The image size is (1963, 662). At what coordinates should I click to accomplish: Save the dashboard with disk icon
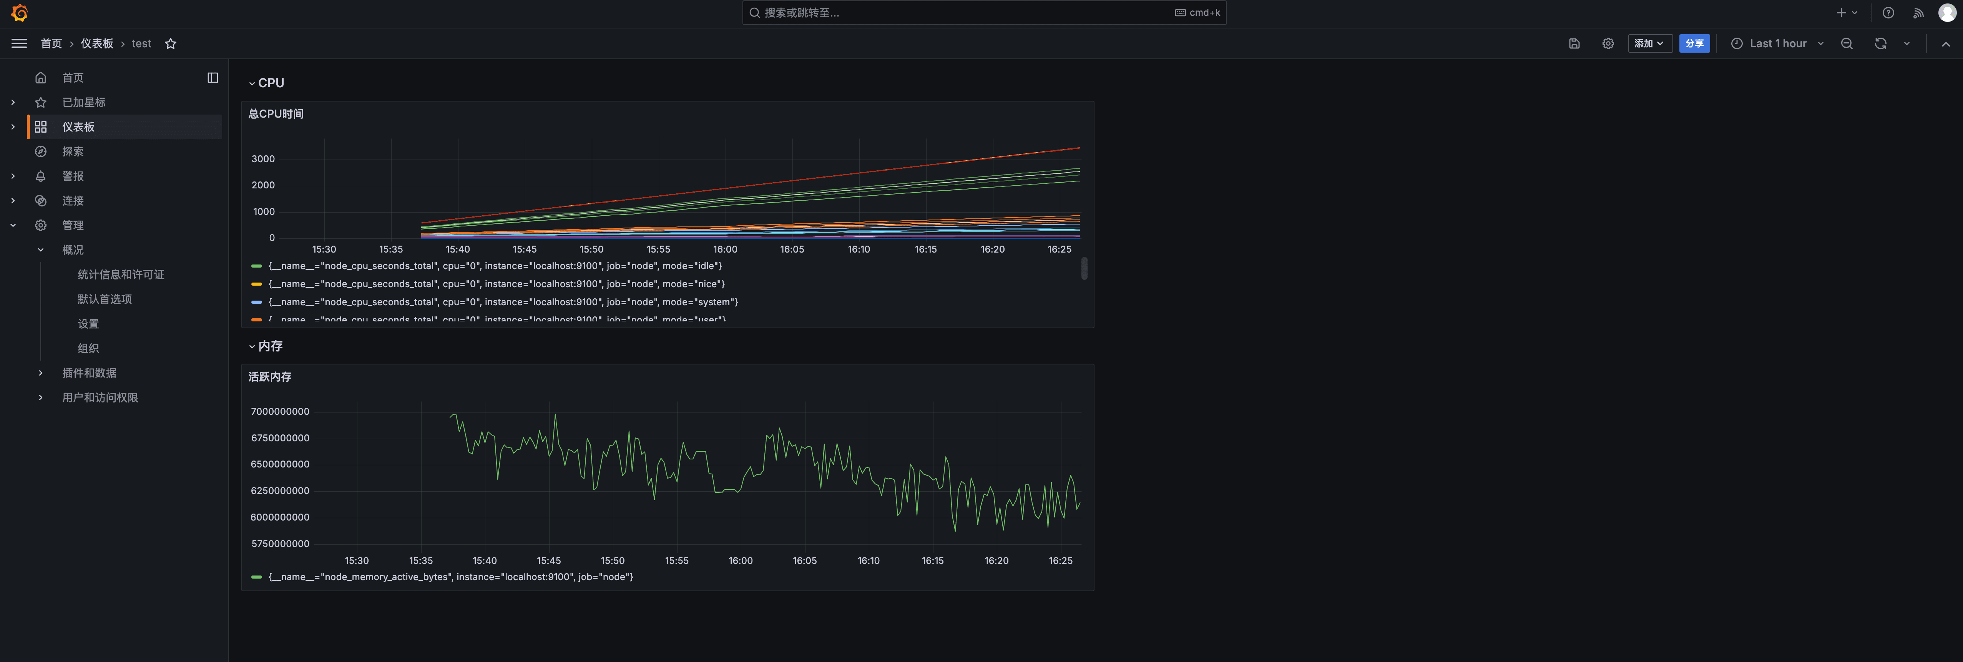coord(1574,43)
